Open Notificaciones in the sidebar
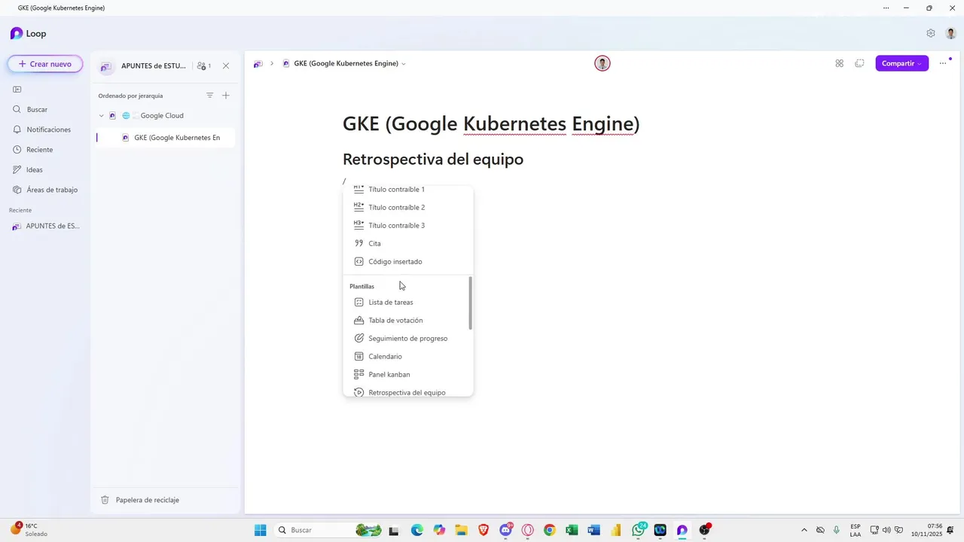964x542 pixels. coord(48,129)
